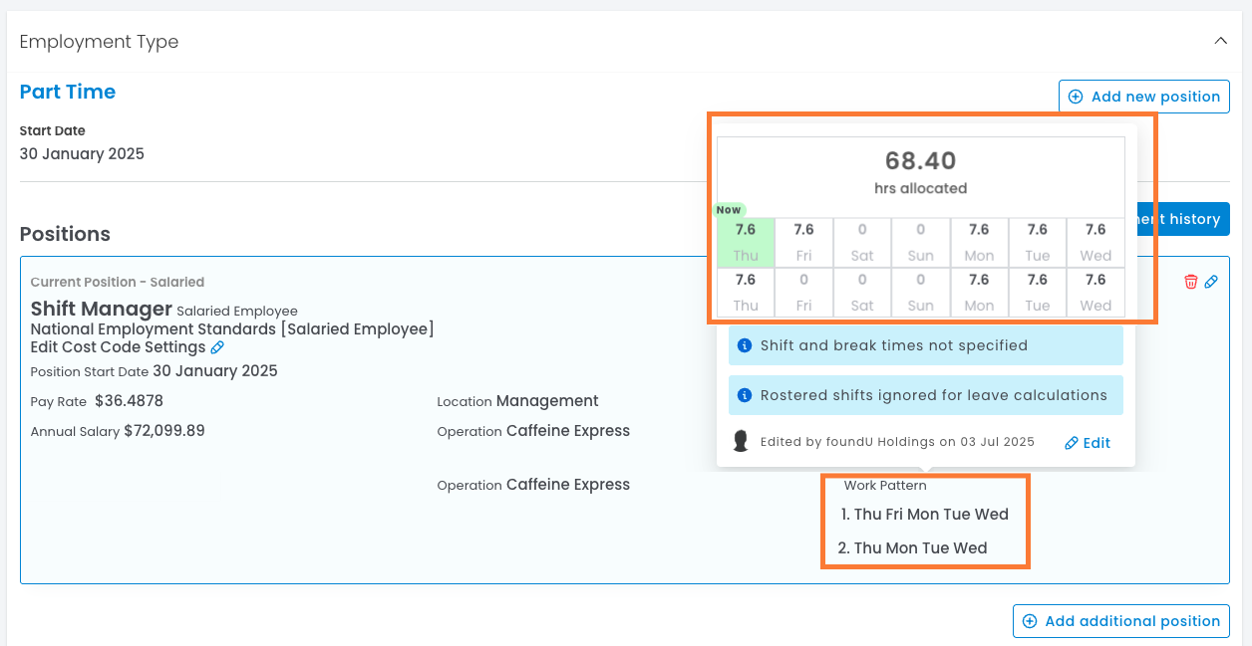
Task: Click the Add additional position button
Action: (1120, 621)
